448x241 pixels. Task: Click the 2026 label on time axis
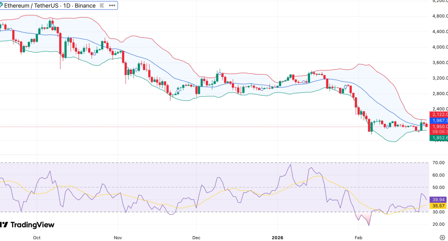pos(277,238)
